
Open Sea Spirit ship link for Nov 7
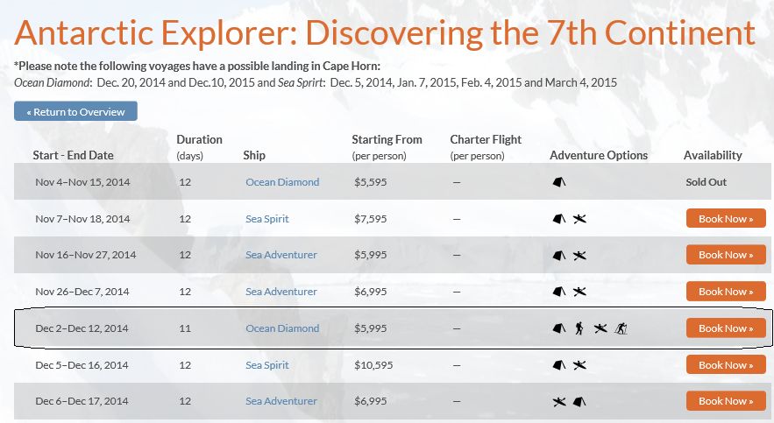266,219
